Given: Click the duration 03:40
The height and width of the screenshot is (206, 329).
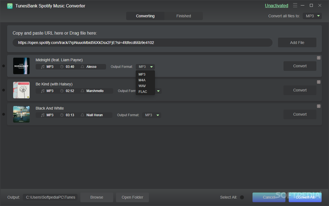Looking at the screenshot, I should (70, 67).
